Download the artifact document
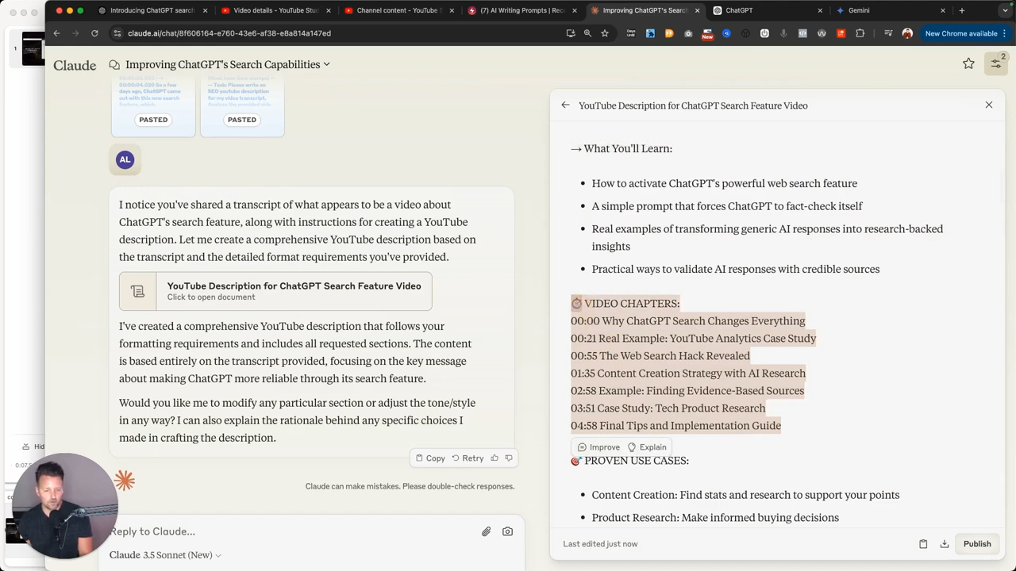 click(x=945, y=544)
